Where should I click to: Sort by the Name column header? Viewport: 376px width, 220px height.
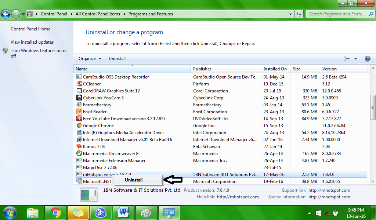[x=132, y=69]
